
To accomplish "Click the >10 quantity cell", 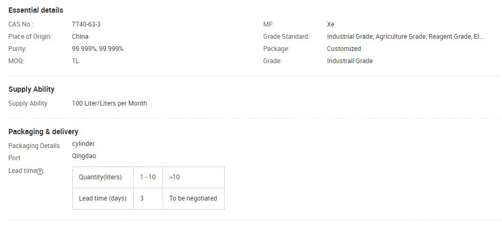I will tap(194, 177).
